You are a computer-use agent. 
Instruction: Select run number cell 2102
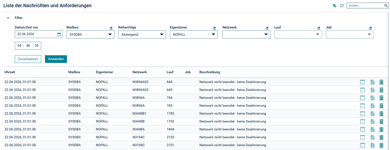coord(170,137)
